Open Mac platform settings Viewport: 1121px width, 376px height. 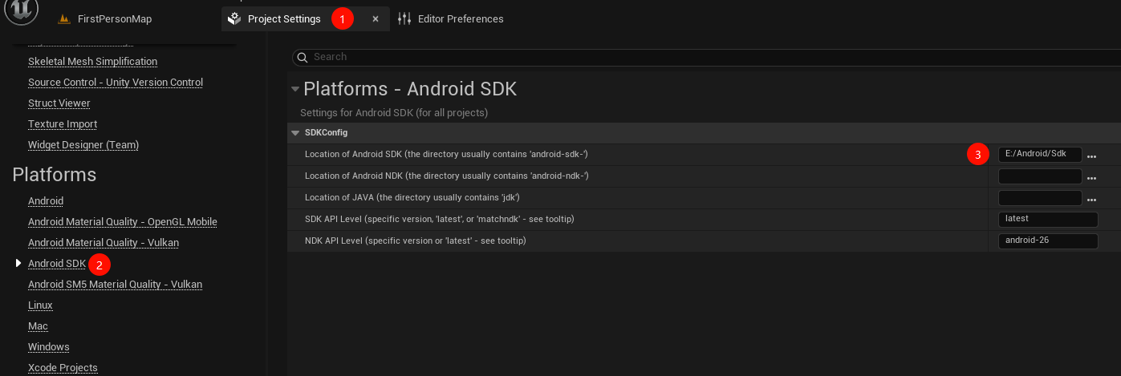click(x=38, y=326)
